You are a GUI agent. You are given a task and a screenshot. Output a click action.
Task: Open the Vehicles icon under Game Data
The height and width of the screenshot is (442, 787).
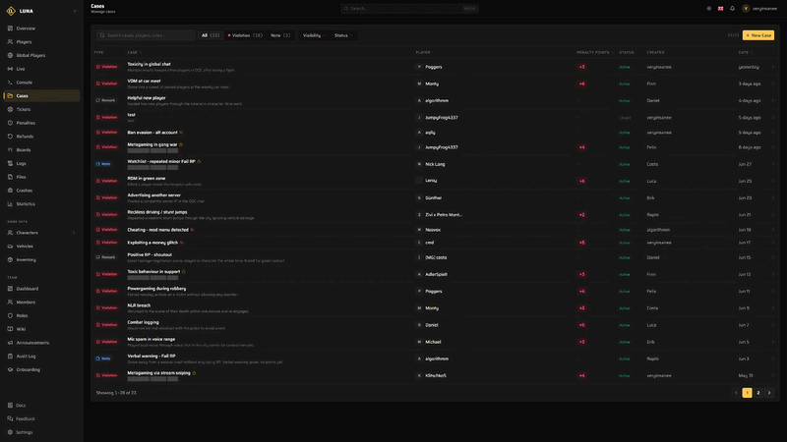click(10, 247)
